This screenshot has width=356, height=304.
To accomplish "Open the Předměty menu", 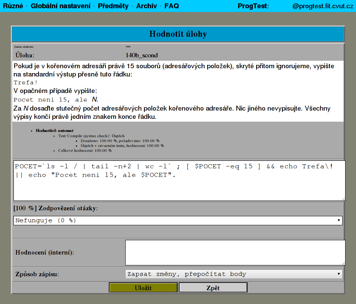I will [x=113, y=6].
